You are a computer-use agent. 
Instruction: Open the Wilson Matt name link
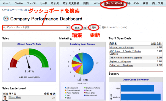click(x=15, y=97)
